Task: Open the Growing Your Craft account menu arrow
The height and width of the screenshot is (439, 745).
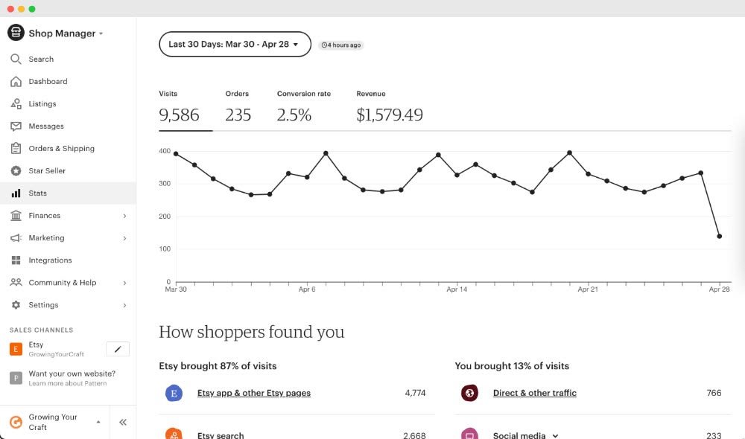Action: (x=98, y=422)
